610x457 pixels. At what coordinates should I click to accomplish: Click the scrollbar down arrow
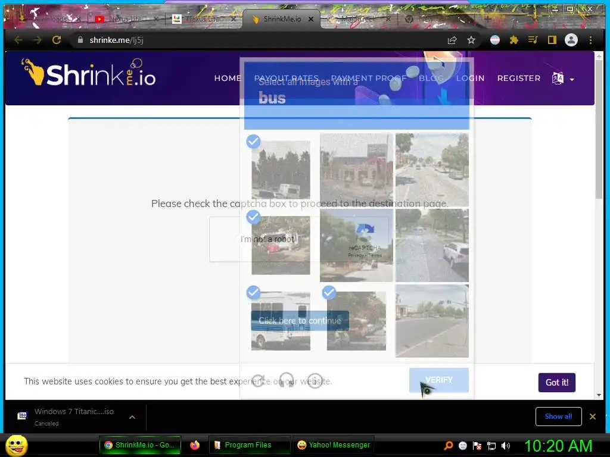click(599, 395)
